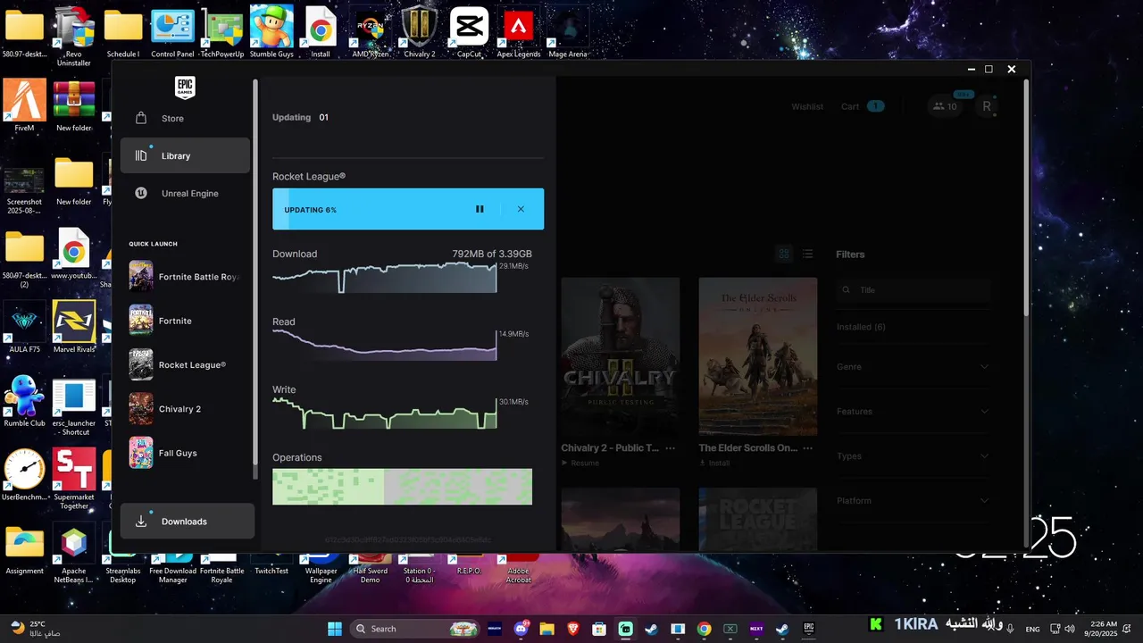Click the UPDATING 6% progress bar
Screen dimensions: 1143x643
click(408, 209)
